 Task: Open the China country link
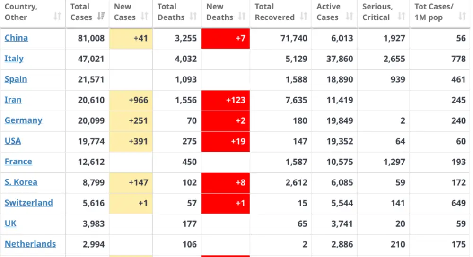(x=16, y=38)
